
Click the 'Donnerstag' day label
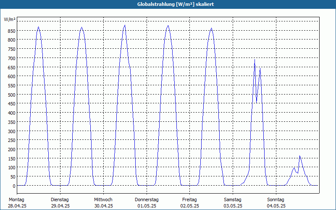(147, 200)
